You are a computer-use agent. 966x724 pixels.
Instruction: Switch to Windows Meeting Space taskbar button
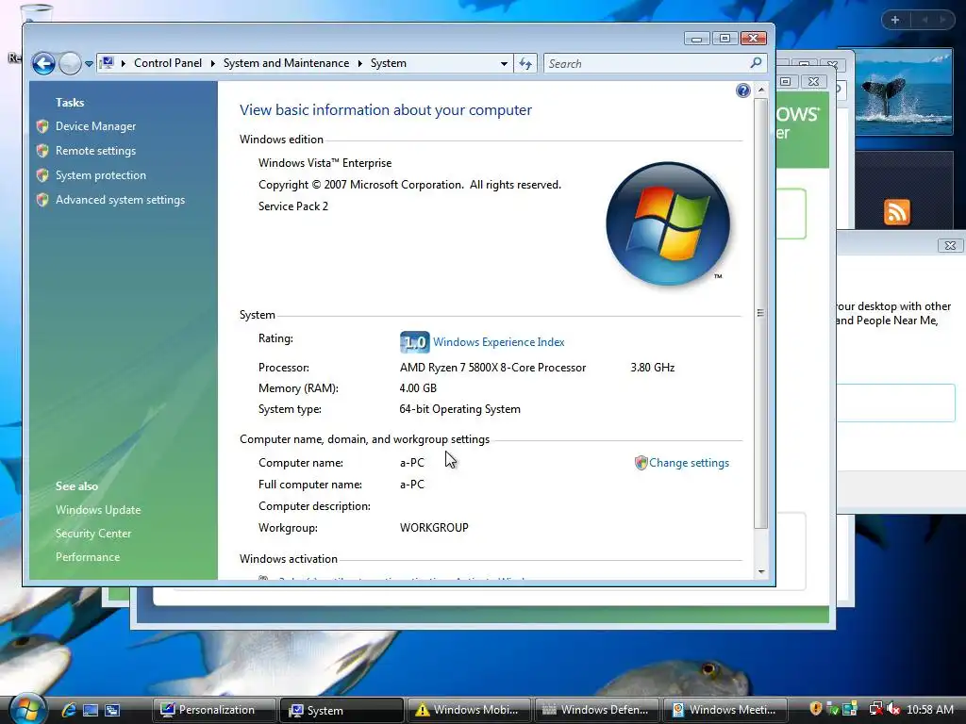click(725, 710)
